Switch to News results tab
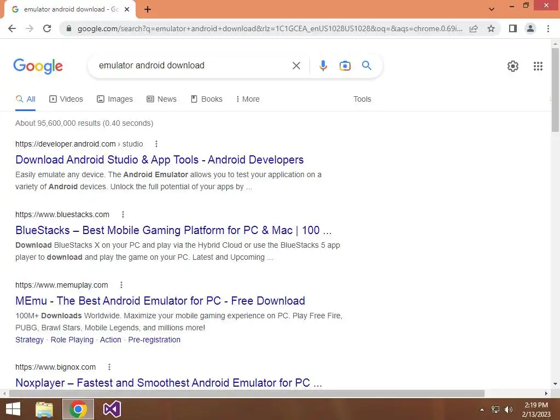The width and height of the screenshot is (560, 420). point(161,100)
